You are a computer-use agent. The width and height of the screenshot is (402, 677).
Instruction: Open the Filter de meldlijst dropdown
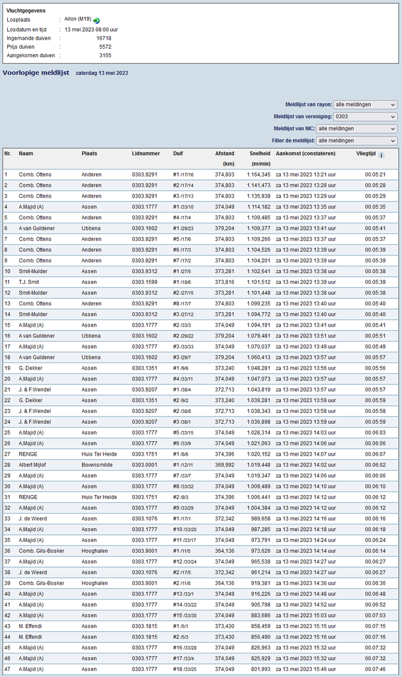click(356, 141)
